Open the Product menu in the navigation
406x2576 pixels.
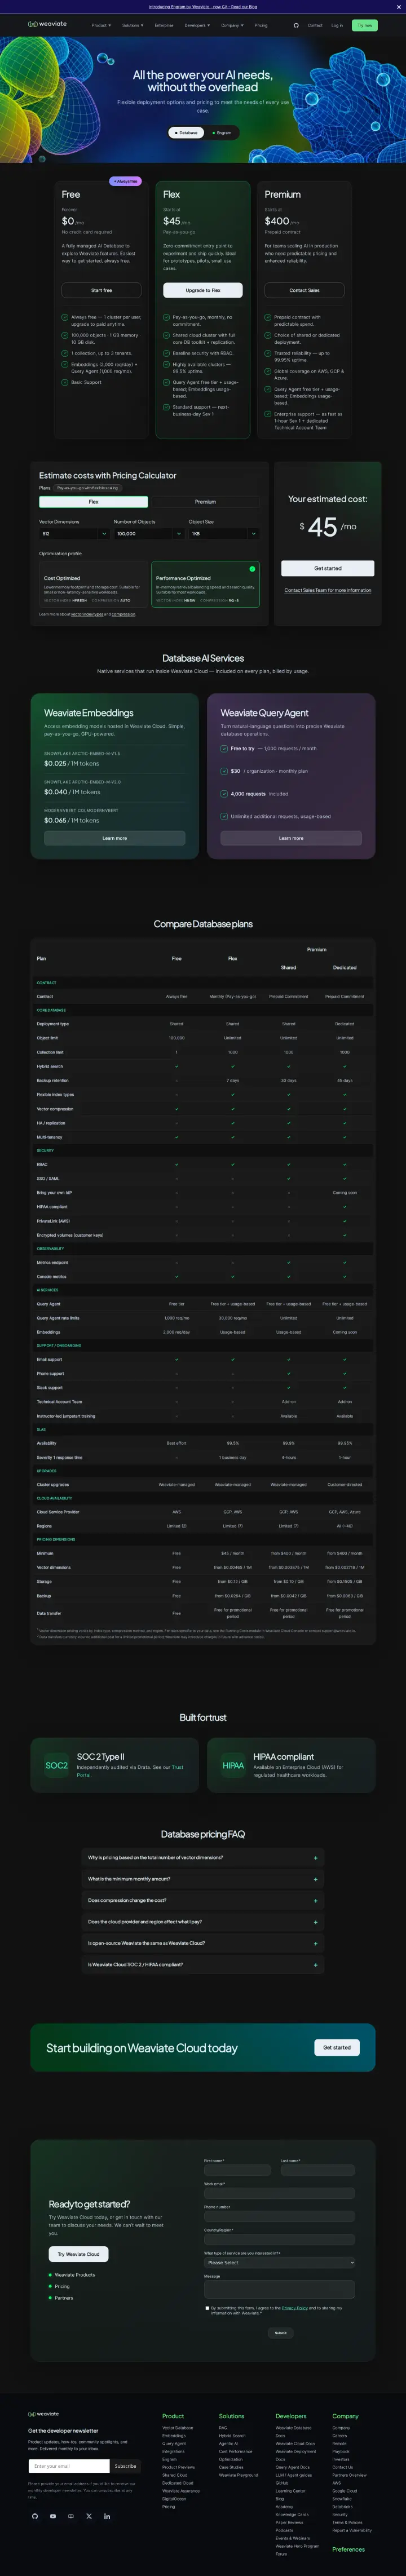(x=101, y=25)
